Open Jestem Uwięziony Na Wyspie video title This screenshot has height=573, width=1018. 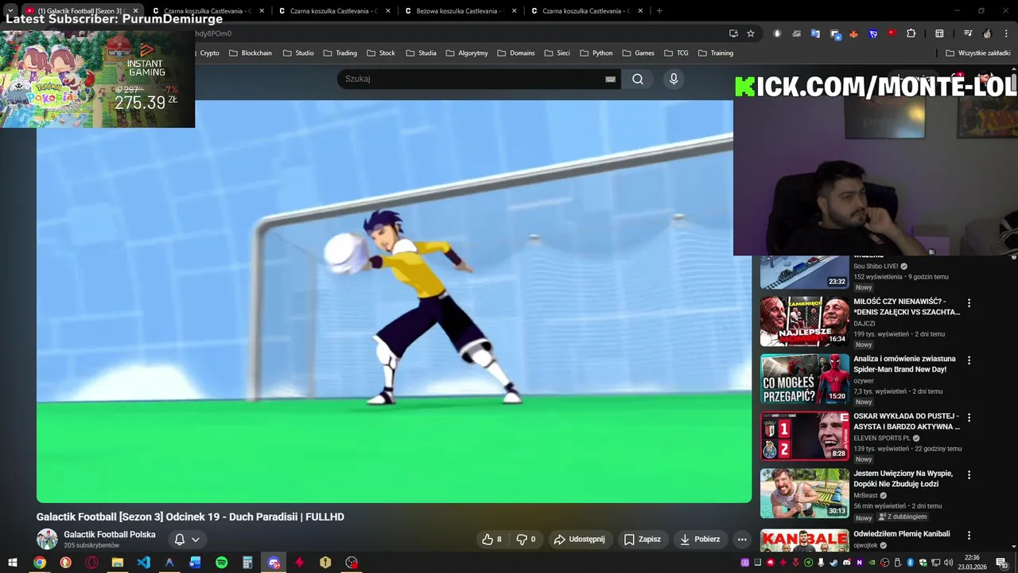tap(903, 478)
